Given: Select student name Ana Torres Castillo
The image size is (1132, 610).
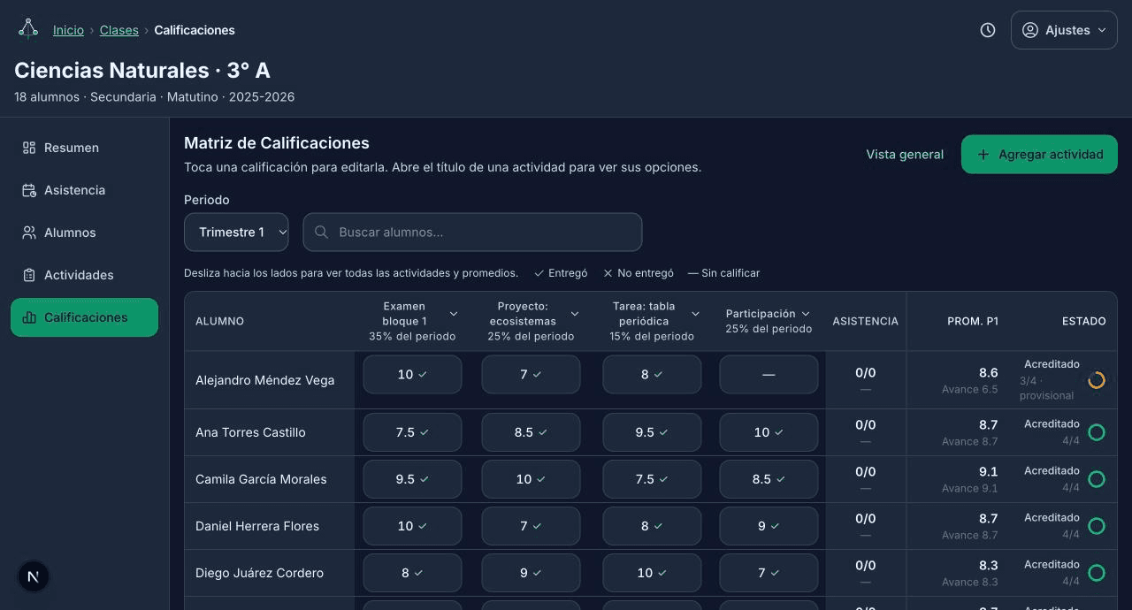Looking at the screenshot, I should click(250, 432).
